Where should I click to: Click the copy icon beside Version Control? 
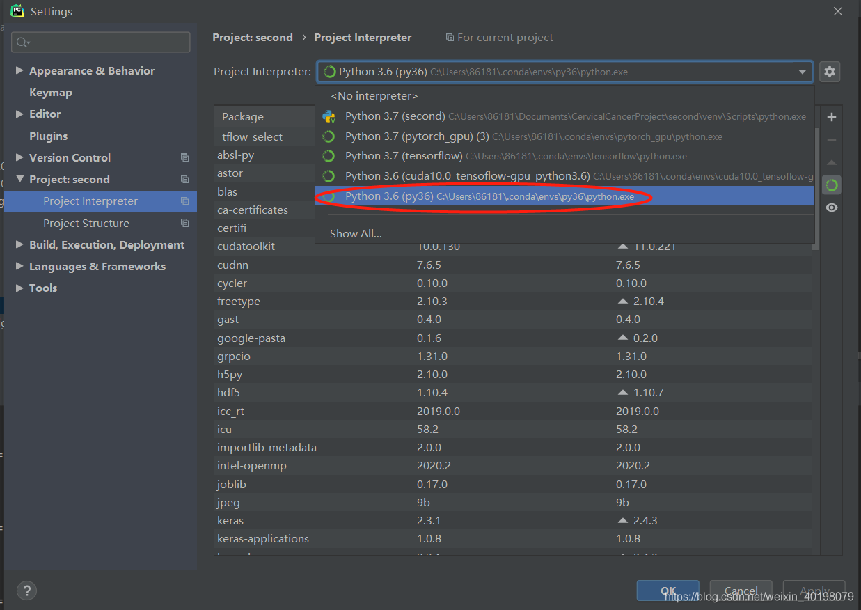184,157
